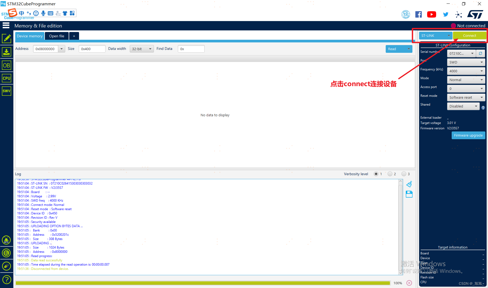The width and height of the screenshot is (488, 288).
Task: Toggle Sogou Chinese input mode icon
Action: tap(22, 13)
